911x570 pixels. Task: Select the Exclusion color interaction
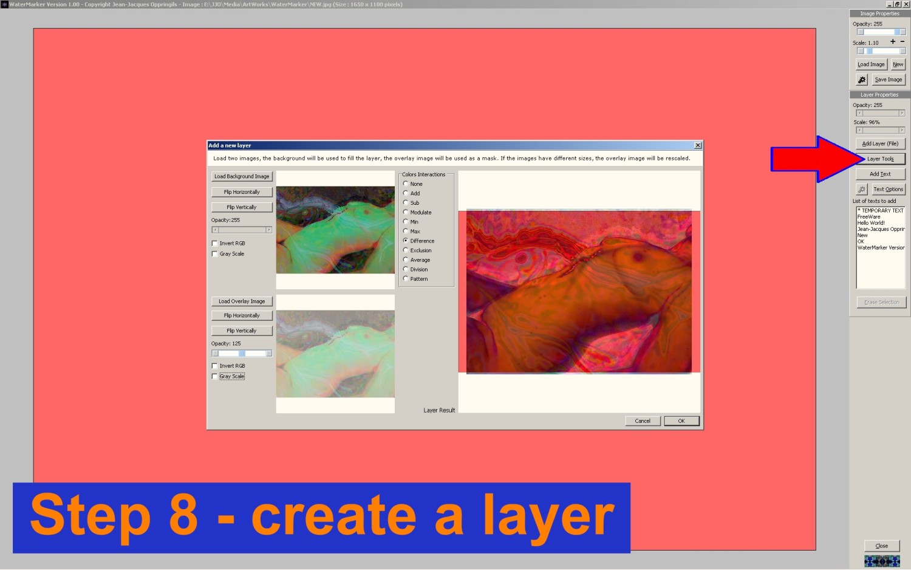(x=406, y=250)
